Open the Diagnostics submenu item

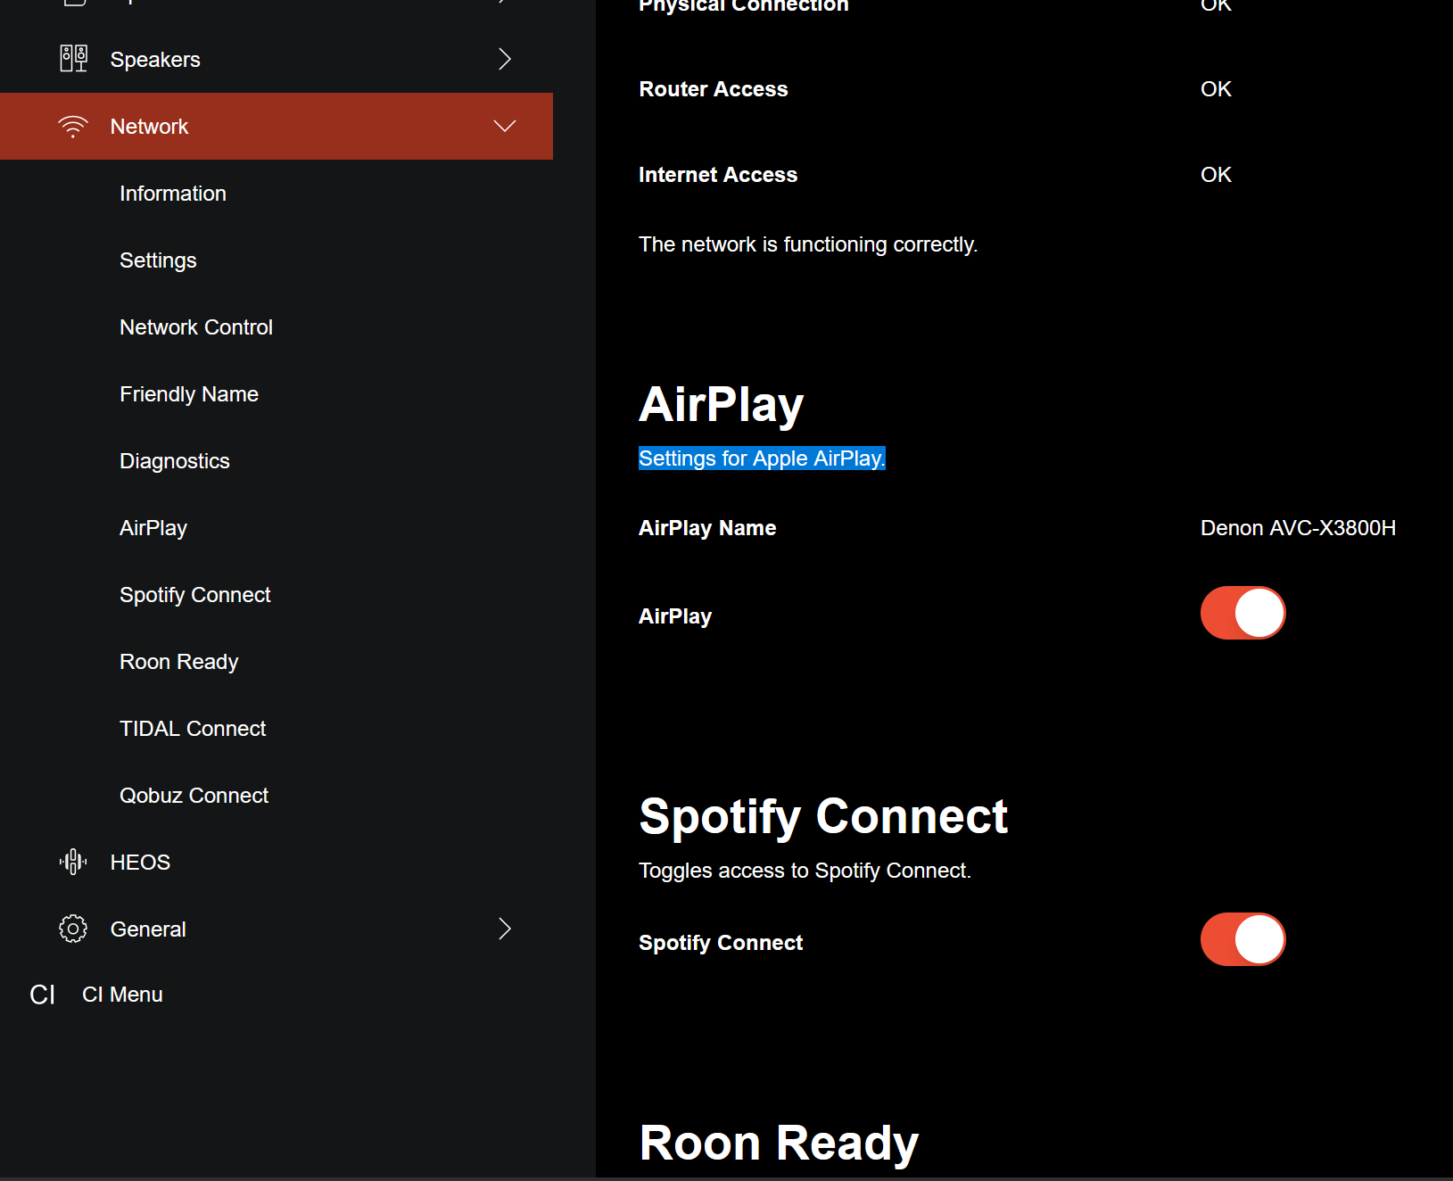175,461
